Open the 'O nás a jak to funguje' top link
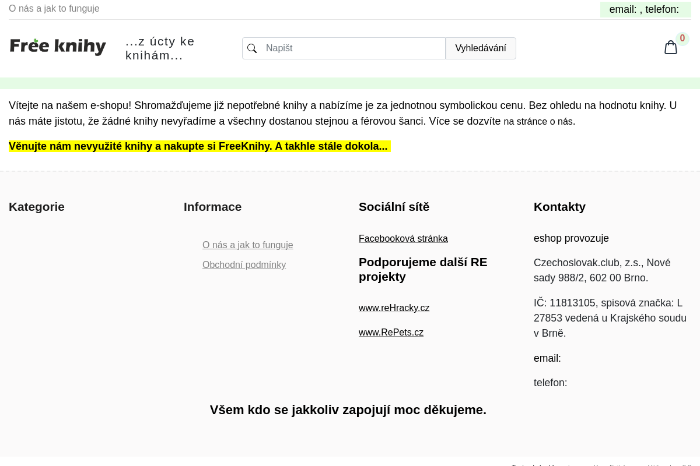Viewport: 700px width, 466px height. [x=54, y=8]
